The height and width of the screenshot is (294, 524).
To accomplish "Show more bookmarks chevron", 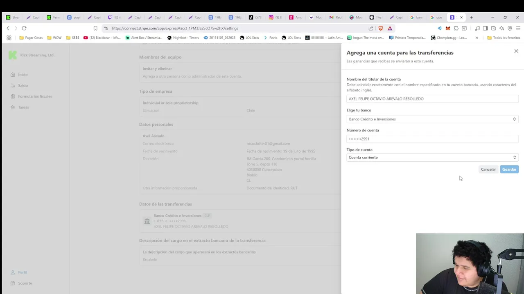I will (477, 38).
